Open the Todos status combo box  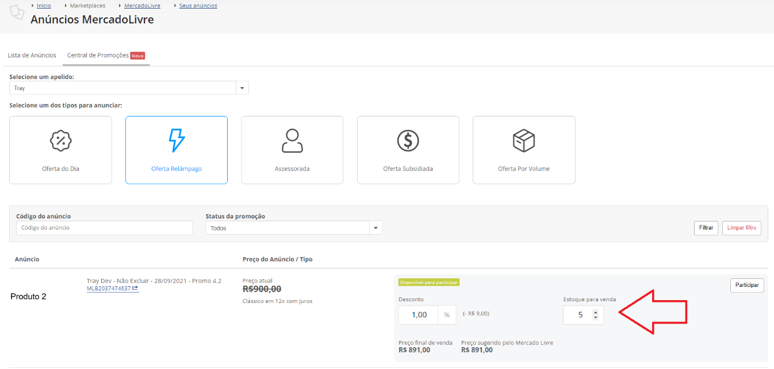point(293,228)
